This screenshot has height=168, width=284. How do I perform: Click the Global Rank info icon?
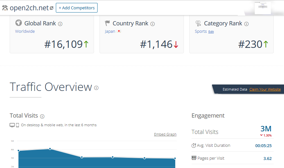coord(60,24)
